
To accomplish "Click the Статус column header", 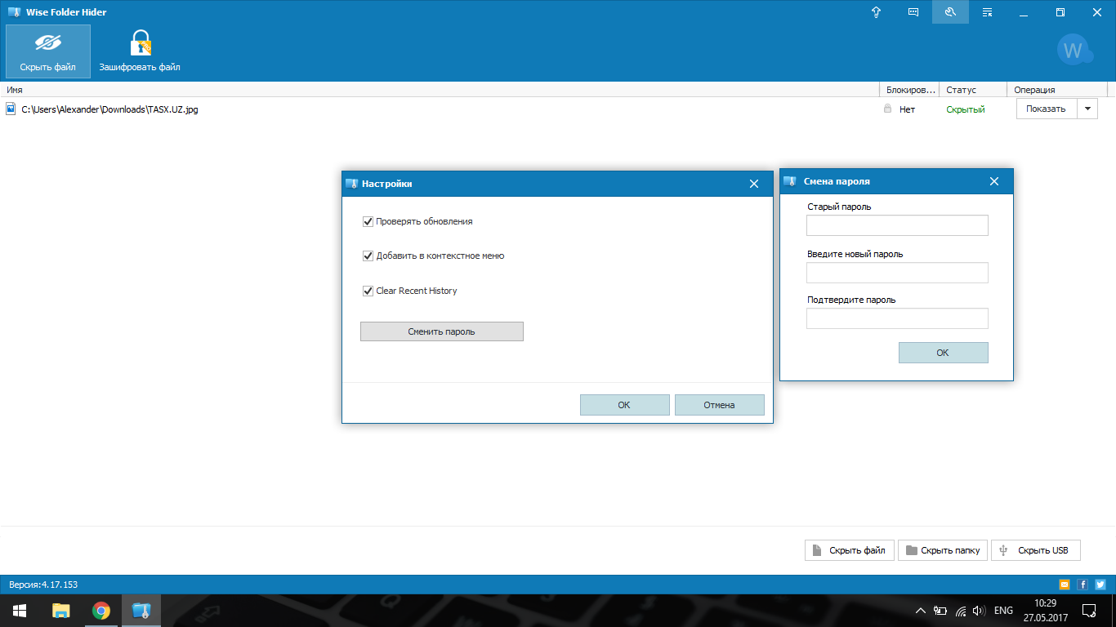I will 973,90.
